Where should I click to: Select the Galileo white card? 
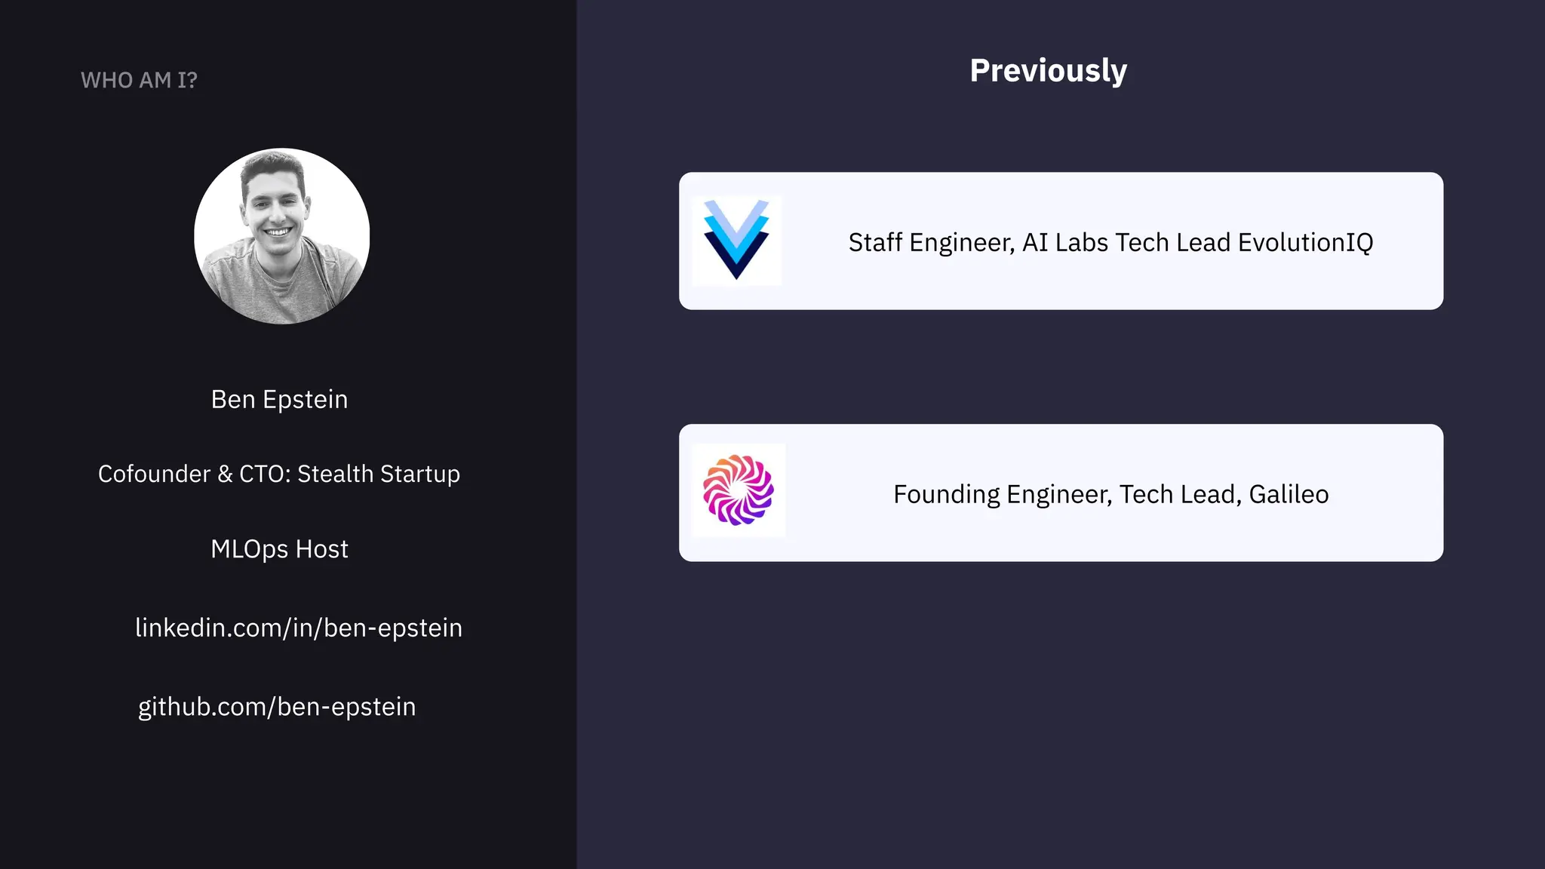[1061, 493]
